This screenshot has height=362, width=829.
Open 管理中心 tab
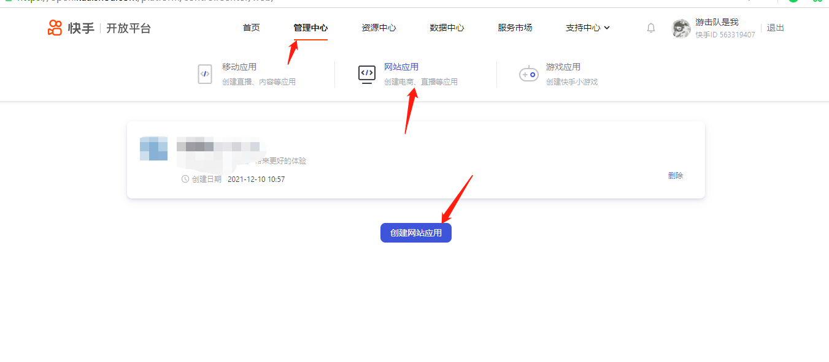310,28
